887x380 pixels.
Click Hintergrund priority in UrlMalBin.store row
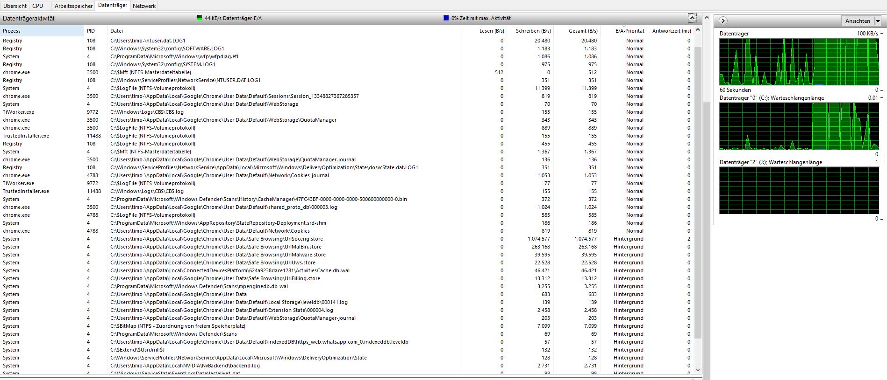pyautogui.click(x=629, y=247)
